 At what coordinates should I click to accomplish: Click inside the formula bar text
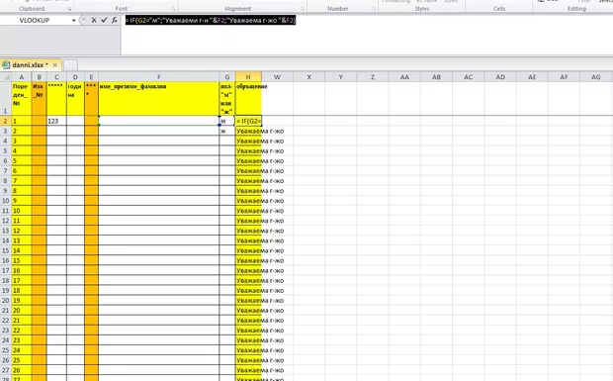pyautogui.click(x=211, y=21)
